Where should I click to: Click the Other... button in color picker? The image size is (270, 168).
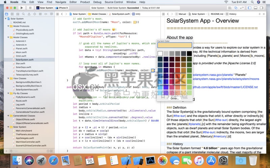tap(174, 98)
